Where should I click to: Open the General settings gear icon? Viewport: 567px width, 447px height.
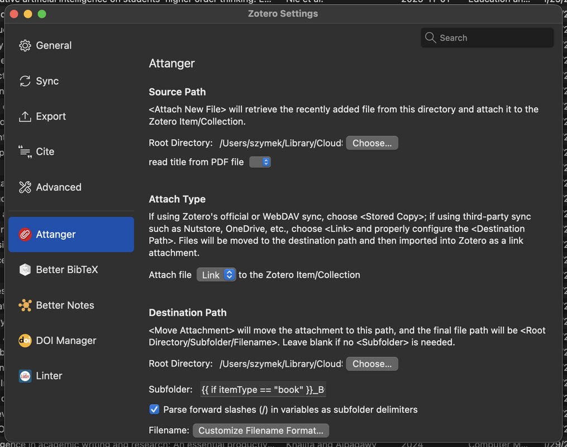tap(26, 45)
